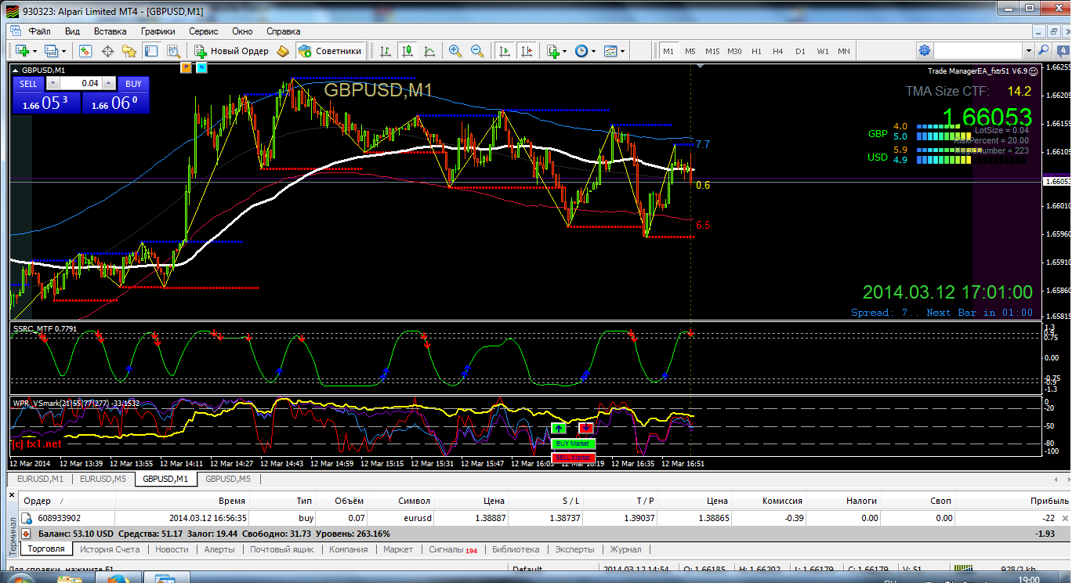This screenshot has height=583, width=1083.
Task: Expand the indicators dropdown arrow
Action: tap(565, 51)
